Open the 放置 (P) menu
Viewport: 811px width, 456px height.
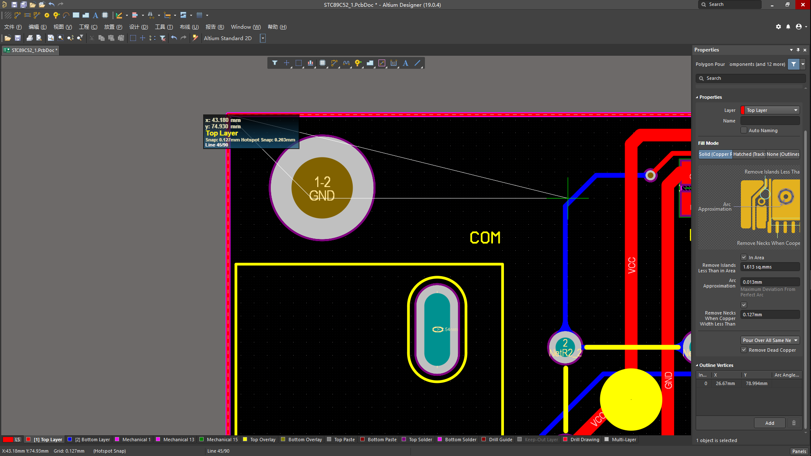[113, 27]
